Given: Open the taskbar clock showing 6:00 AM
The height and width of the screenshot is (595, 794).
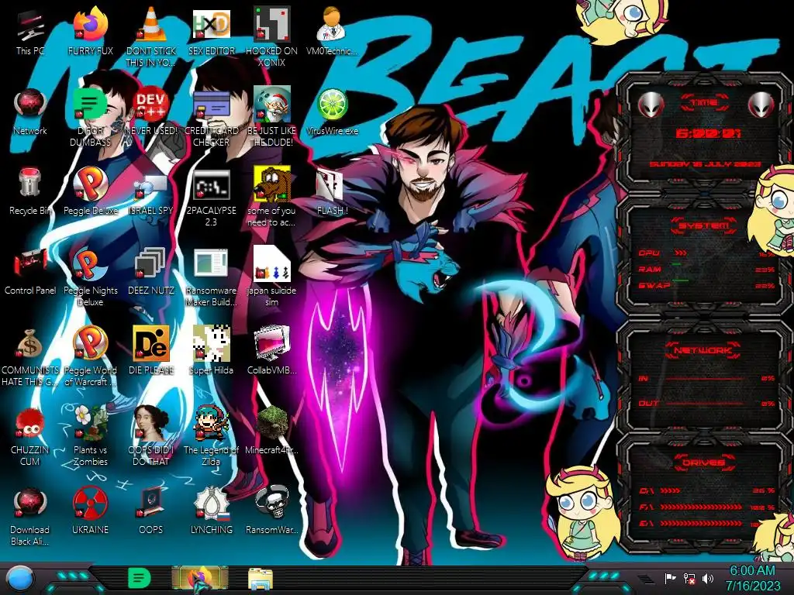Looking at the screenshot, I should [x=753, y=578].
